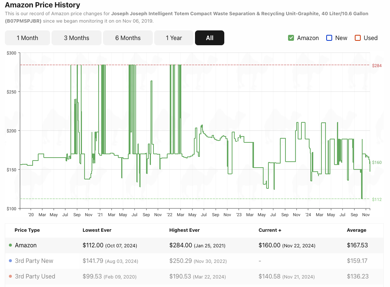
Task: Click the Amazon row green dot
Action: pyautogui.click(x=10, y=245)
